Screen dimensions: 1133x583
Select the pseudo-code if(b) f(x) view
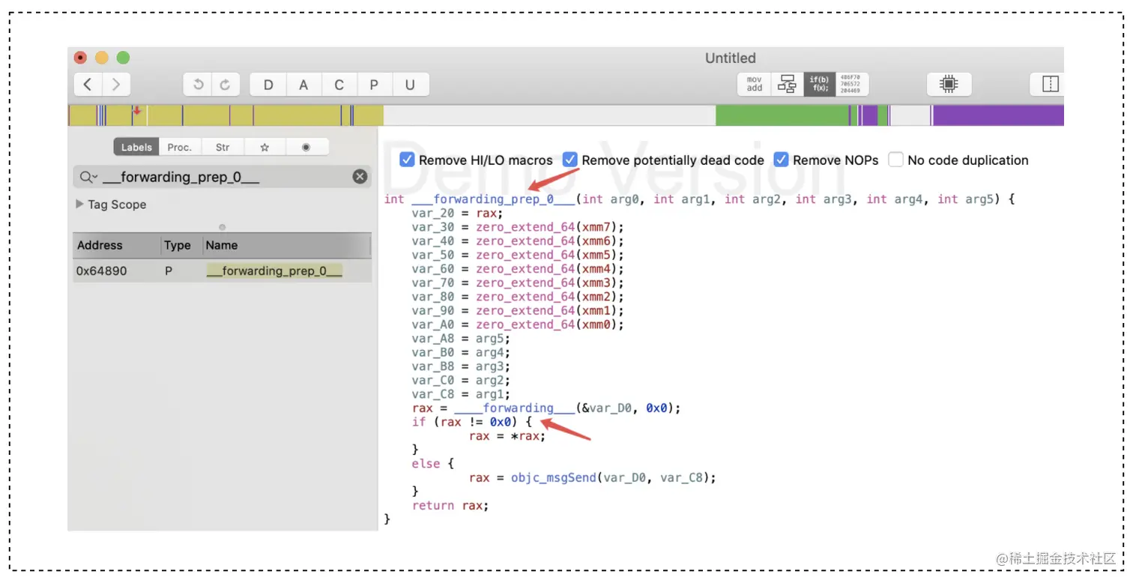(819, 84)
